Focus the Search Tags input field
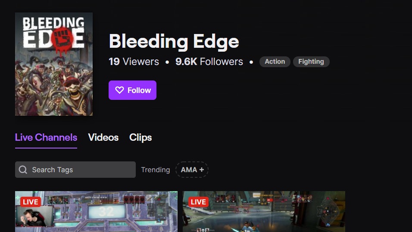 (x=75, y=170)
